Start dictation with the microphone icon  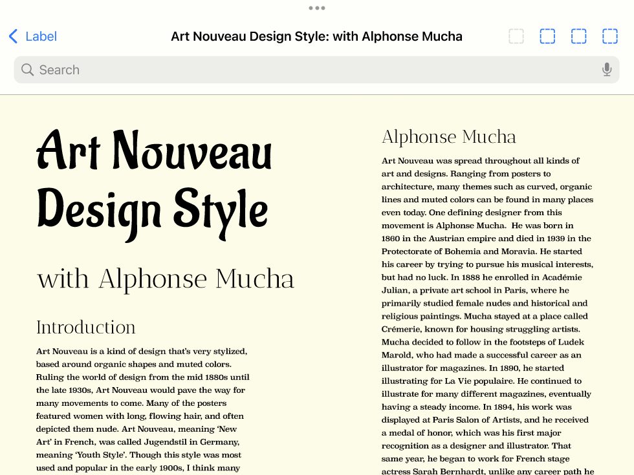[x=606, y=70]
